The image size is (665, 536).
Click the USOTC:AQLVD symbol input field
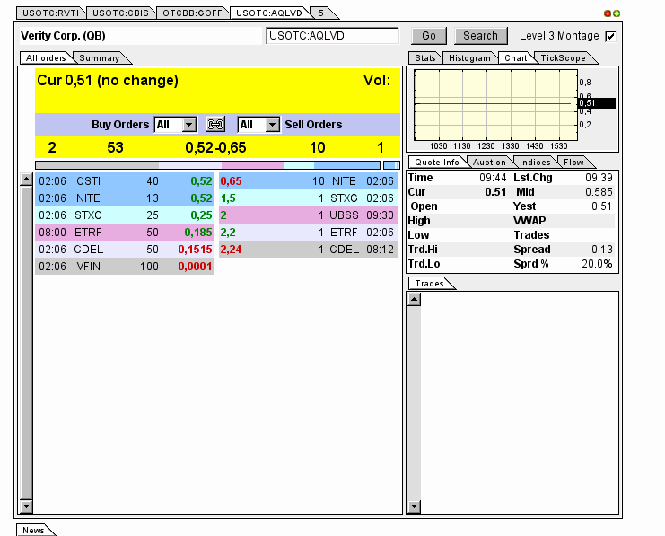332,36
